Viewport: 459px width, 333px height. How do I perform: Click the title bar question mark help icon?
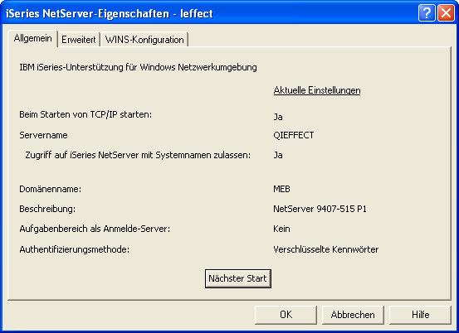tap(427, 13)
